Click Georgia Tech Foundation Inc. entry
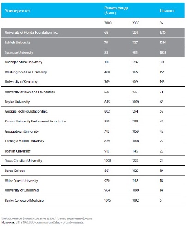Viewport: 187px width, 226px height. pyautogui.click(x=26, y=111)
